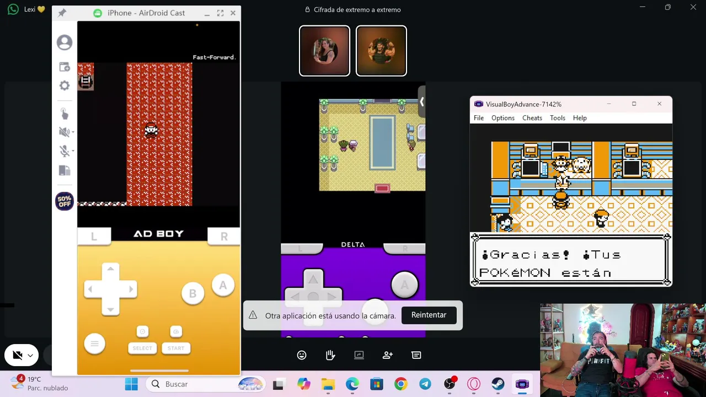The image size is (706, 397).
Task: Toggle the muted microphone in AirDroid sidebar
Action: coord(63,151)
